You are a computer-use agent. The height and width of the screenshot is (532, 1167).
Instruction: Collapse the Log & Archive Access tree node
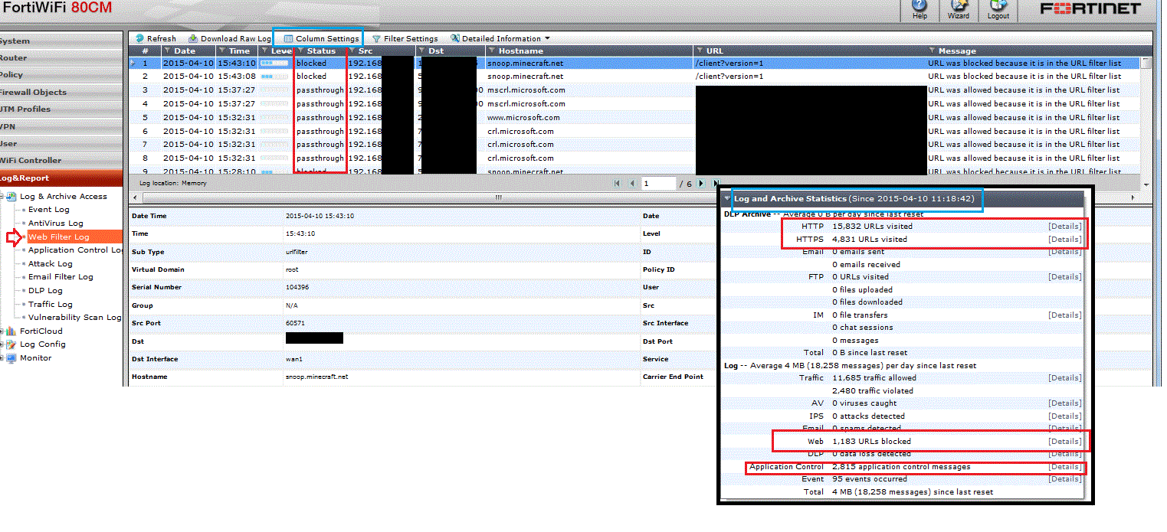coord(2,197)
